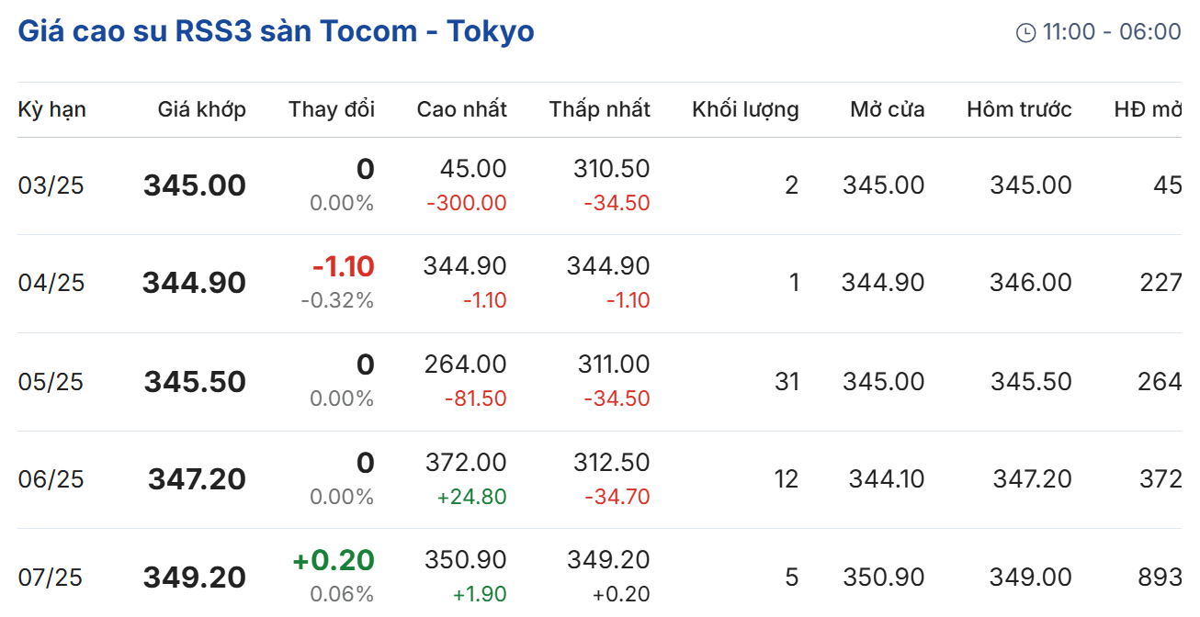Click the Thấp nhất column header
The image size is (1200, 617).
[599, 110]
